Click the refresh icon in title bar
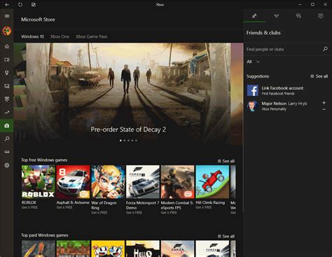This screenshot has height=257, width=332. [20, 4]
